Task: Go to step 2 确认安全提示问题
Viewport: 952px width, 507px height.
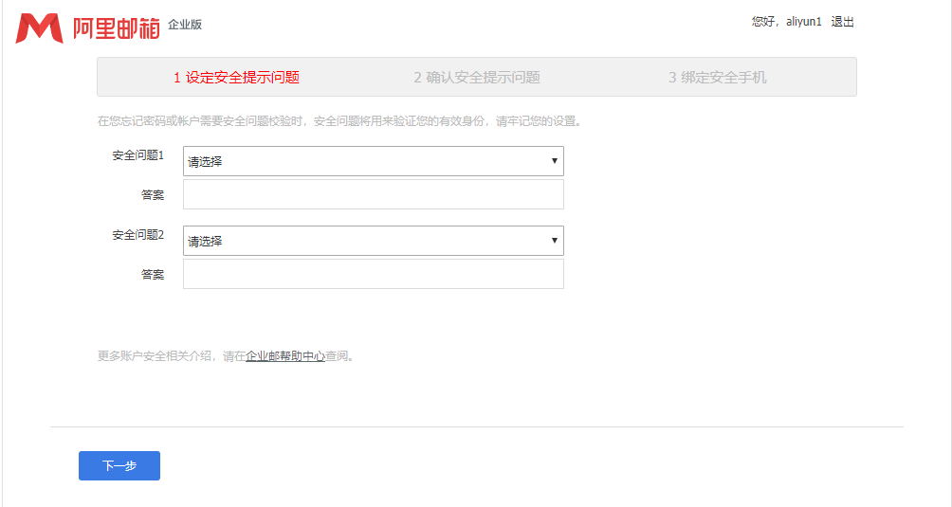Action: coord(476,78)
